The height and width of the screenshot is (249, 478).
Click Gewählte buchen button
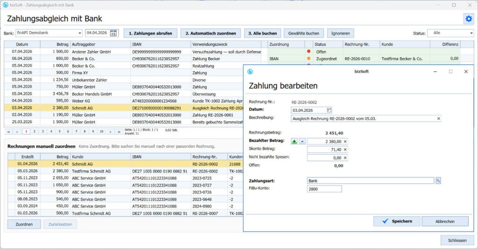303,33
